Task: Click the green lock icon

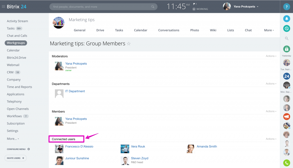Action: [286, 49]
